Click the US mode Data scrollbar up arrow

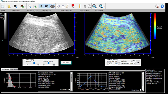point(143,73)
